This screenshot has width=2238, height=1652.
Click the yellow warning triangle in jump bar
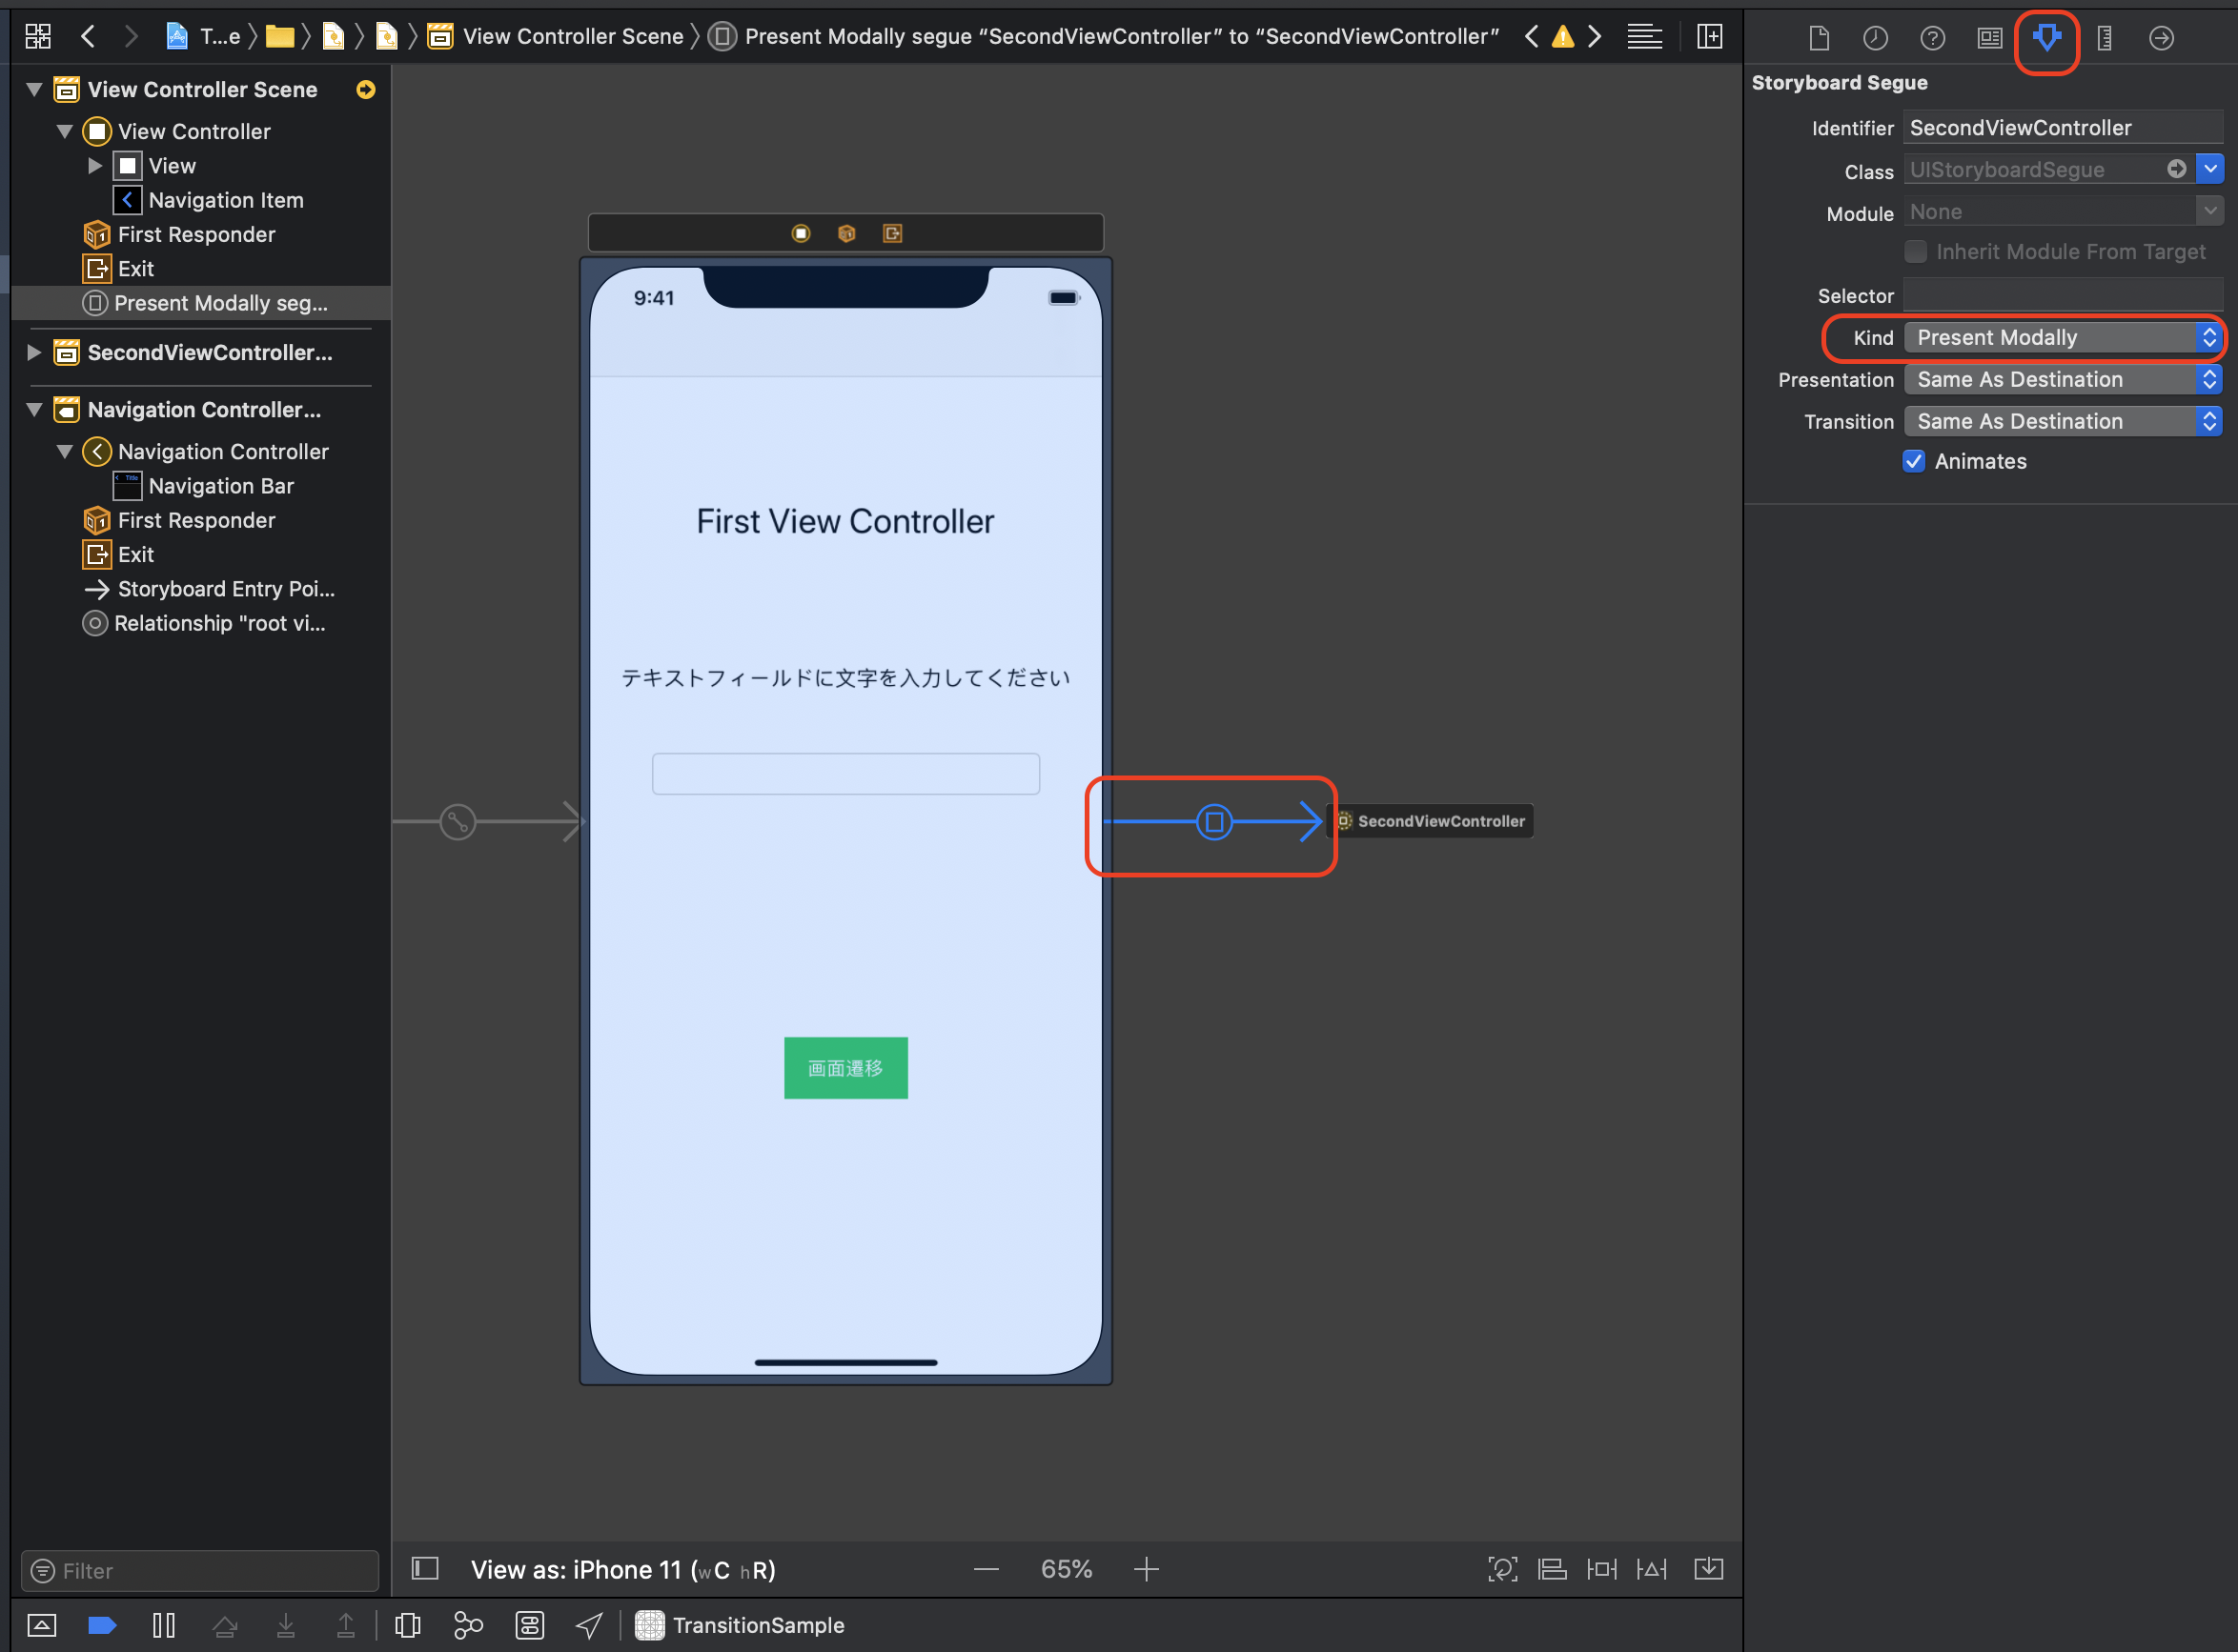point(1561,37)
